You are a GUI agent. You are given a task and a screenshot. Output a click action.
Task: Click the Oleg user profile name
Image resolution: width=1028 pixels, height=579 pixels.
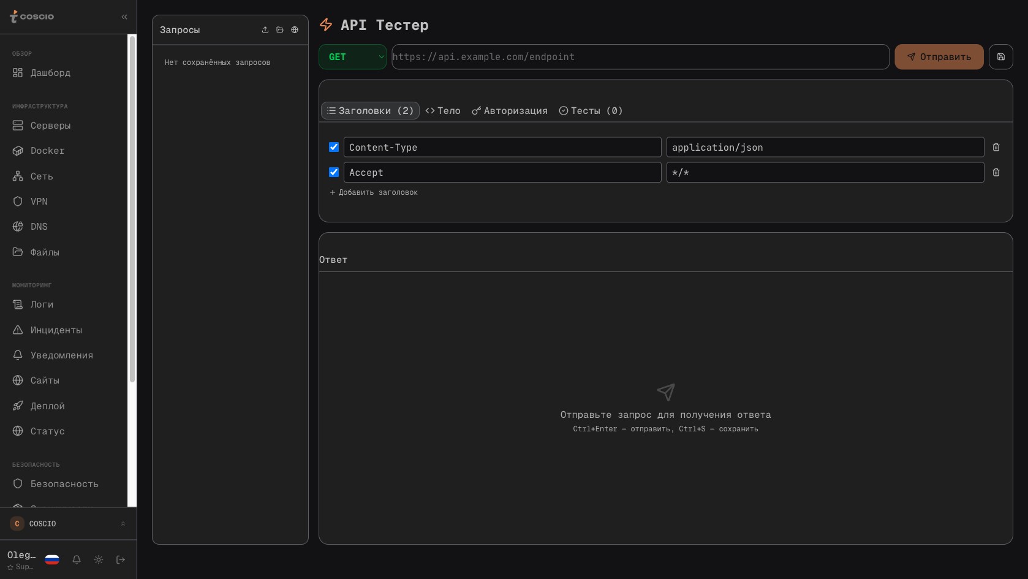(x=21, y=555)
